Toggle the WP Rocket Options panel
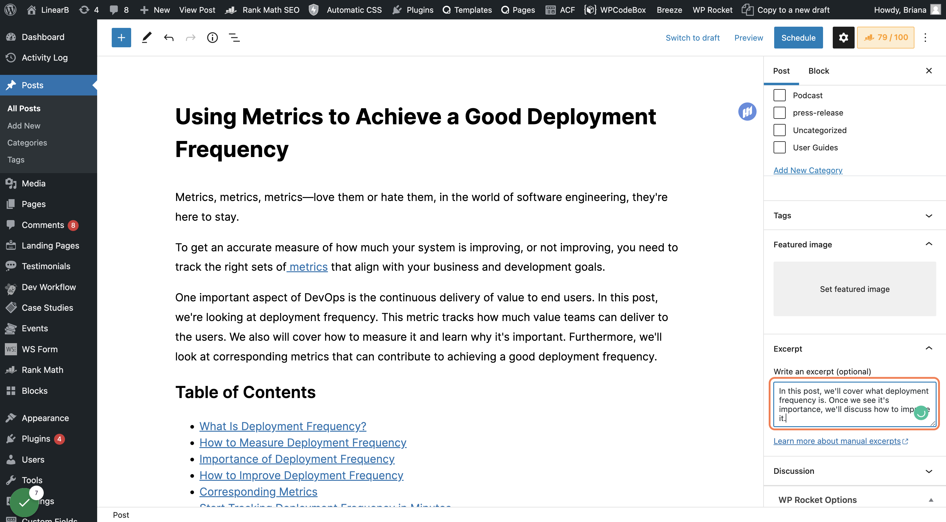This screenshot has height=522, width=946. [x=854, y=500]
